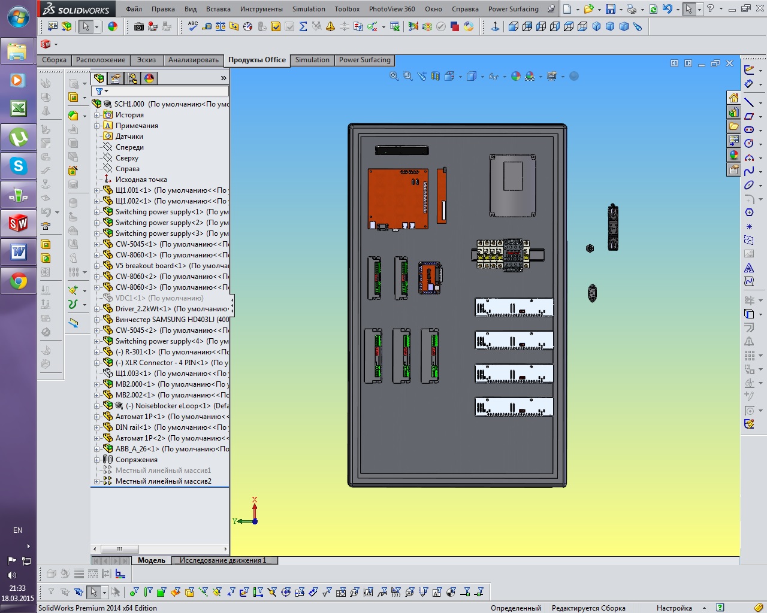Open the Инструменты menu
This screenshot has height=613, width=767.
(261, 9)
